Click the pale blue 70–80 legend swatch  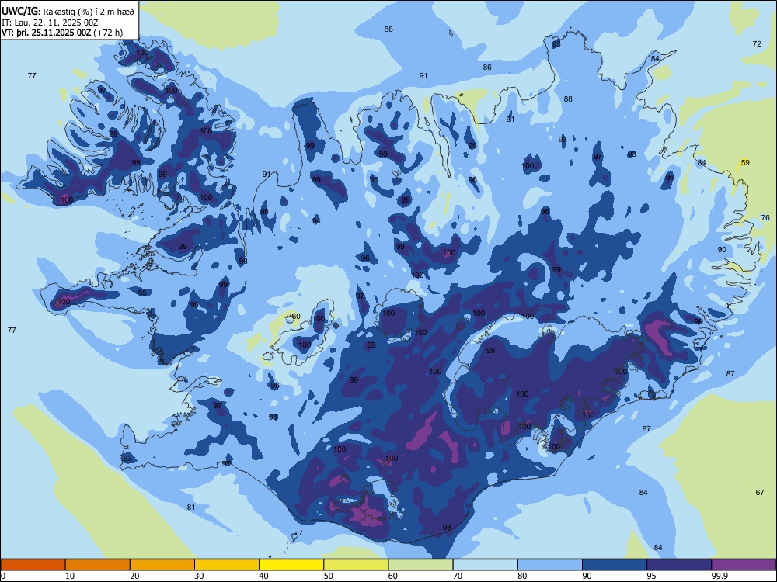tap(486, 565)
